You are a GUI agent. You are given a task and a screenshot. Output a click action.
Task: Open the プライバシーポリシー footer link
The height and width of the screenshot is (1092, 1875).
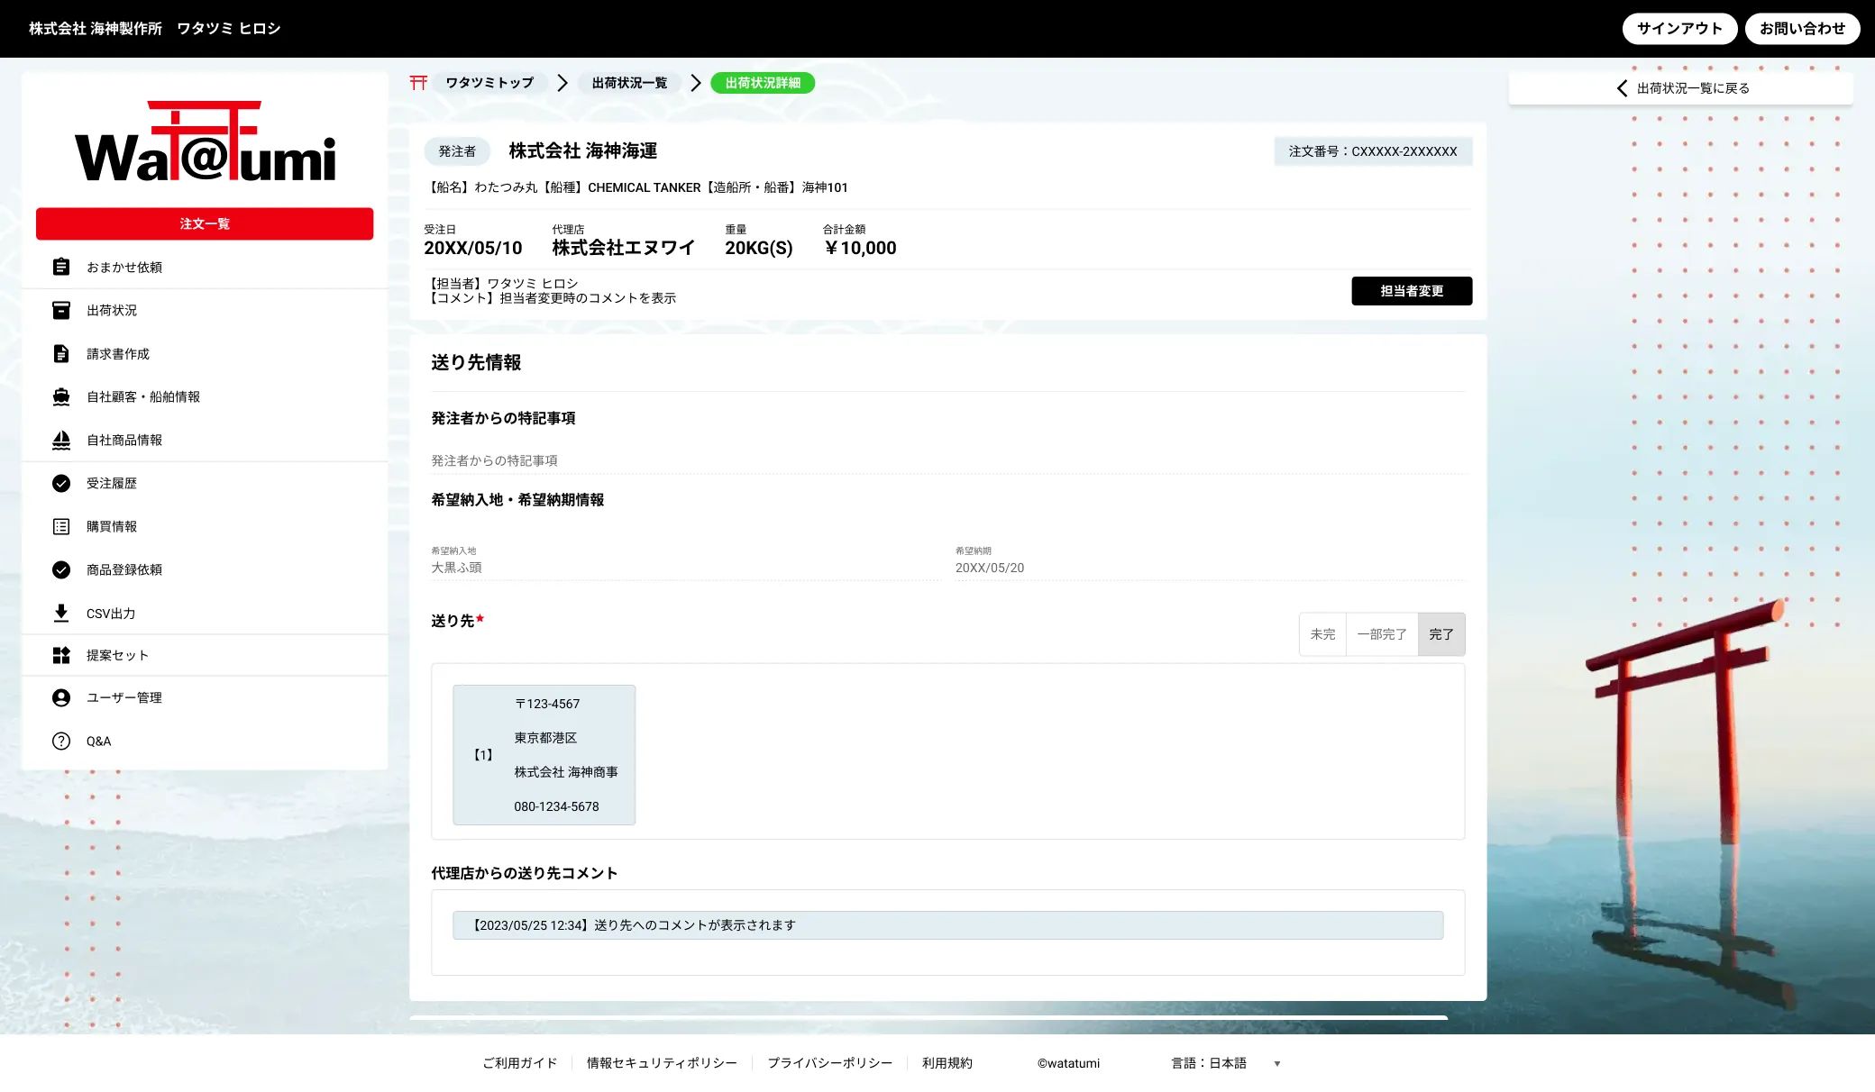pos(829,1062)
